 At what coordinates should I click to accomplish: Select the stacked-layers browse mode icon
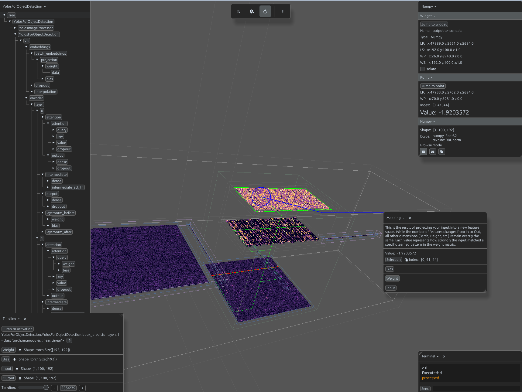442,152
